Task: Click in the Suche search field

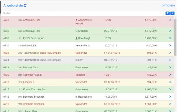Action: pos(82,13)
